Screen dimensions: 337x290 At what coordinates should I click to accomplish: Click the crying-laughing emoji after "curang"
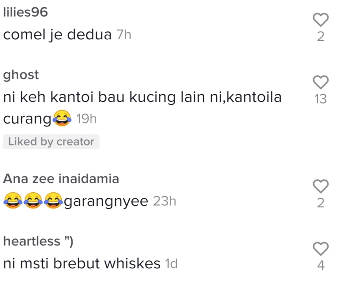(62, 118)
